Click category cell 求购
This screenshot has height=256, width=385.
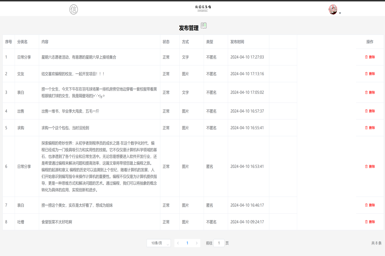click(21, 128)
